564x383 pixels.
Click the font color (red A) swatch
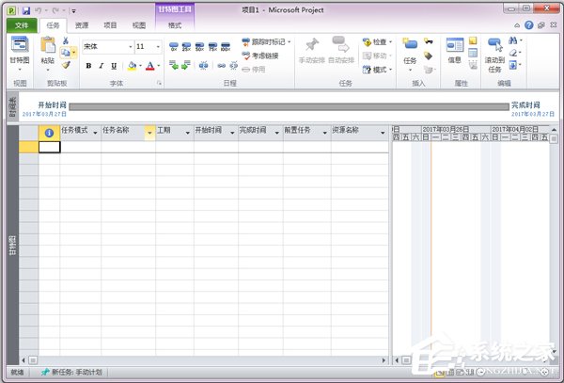[149, 66]
